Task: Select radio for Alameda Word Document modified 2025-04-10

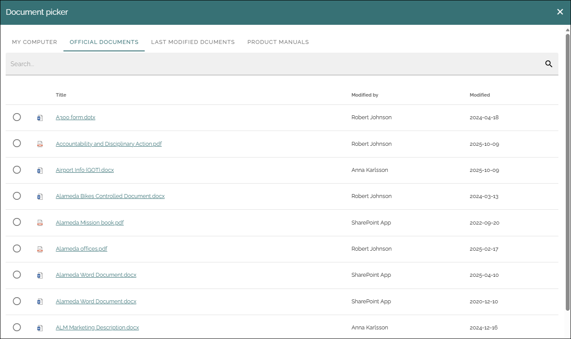Action: tap(17, 275)
